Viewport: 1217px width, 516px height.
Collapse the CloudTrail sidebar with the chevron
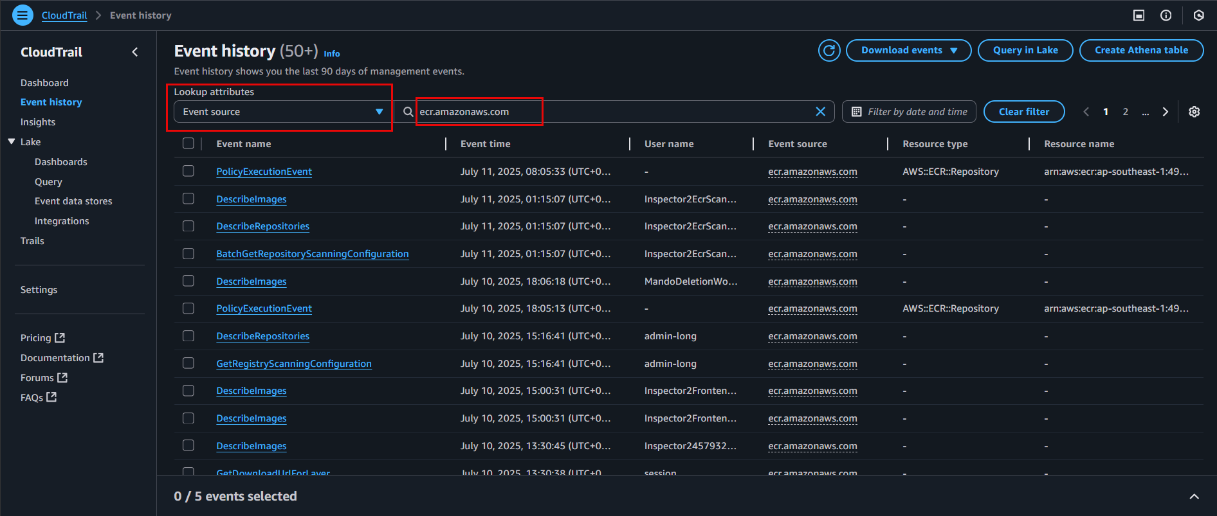(x=135, y=52)
